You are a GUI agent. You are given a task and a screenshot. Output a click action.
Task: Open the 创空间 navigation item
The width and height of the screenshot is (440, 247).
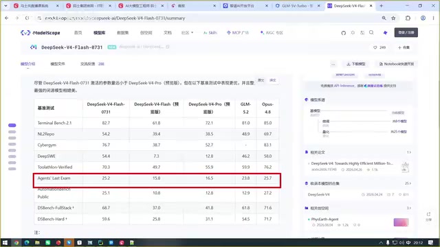146,33
